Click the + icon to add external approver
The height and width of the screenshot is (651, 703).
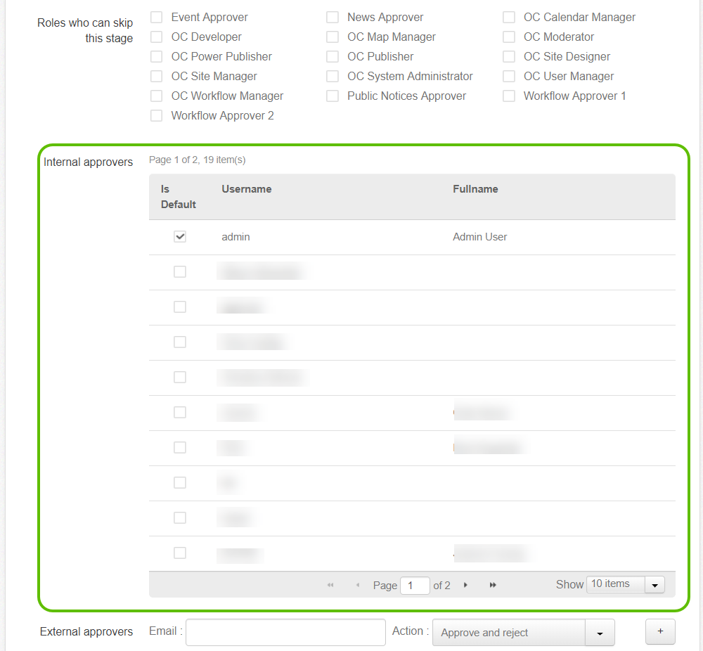click(x=660, y=632)
